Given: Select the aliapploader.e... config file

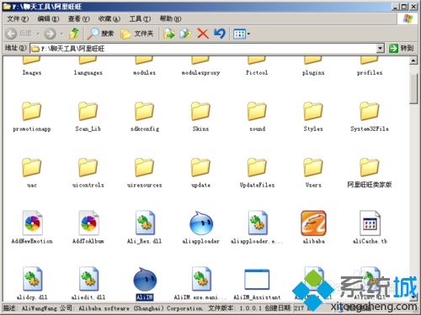Looking at the screenshot, I should click(257, 228).
